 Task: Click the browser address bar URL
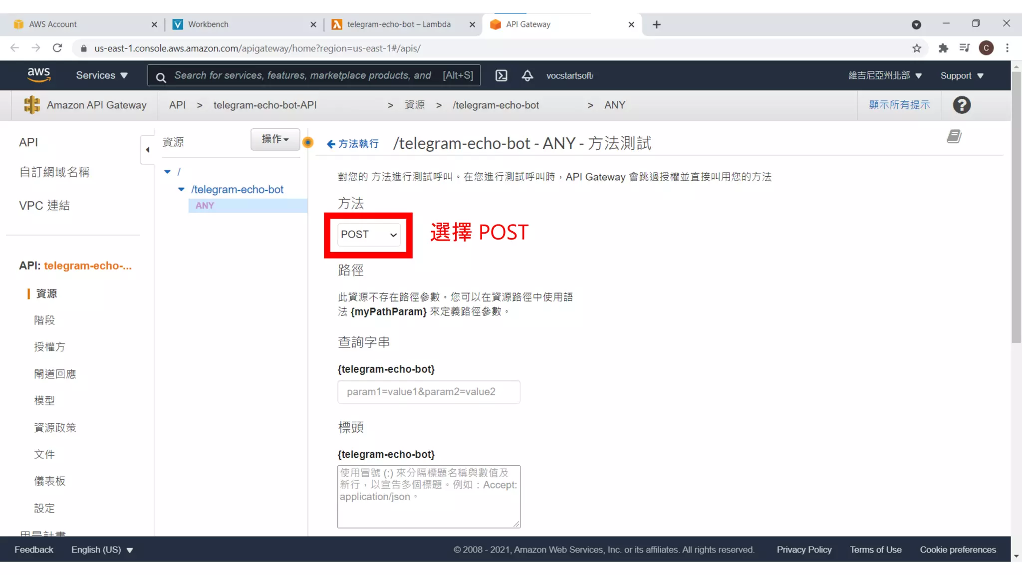[x=257, y=48]
